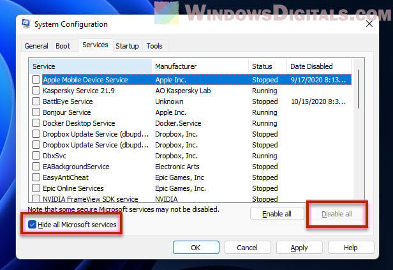Select the Docker Desktop Service name
Screen dimensions: 393x270
pyautogui.click(x=79, y=123)
